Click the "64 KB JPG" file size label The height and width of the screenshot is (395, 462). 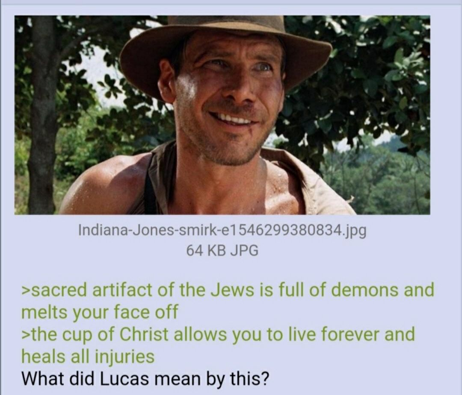222,251
